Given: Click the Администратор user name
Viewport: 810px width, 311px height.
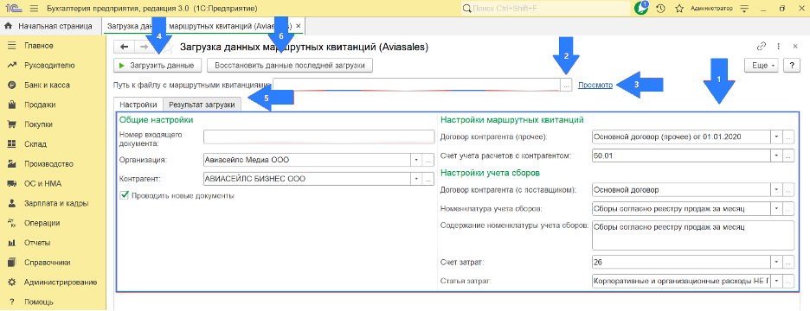Looking at the screenshot, I should (x=711, y=9).
